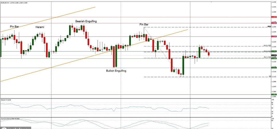This screenshot has width=277, height=129.
Task: Select the Bullish Engulfing pattern label
Action: tap(116, 71)
